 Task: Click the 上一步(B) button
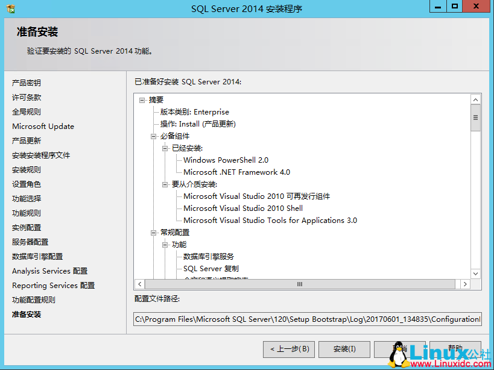288,350
